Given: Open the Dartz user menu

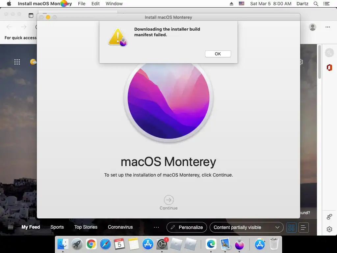Looking at the screenshot, I should click(x=302, y=4).
